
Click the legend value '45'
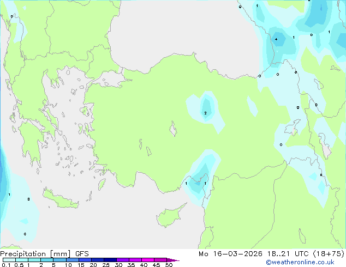pos(156,265)
